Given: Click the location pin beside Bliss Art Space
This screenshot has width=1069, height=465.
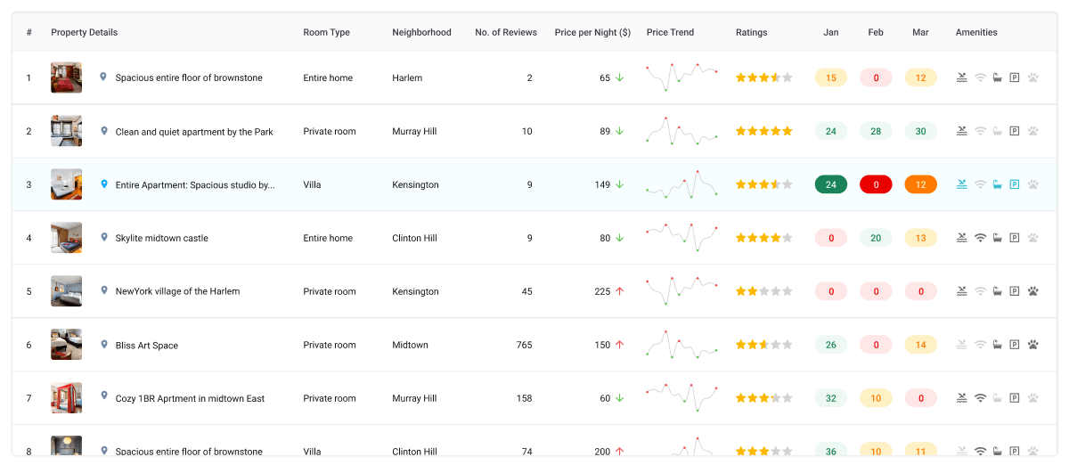Looking at the screenshot, I should (103, 345).
